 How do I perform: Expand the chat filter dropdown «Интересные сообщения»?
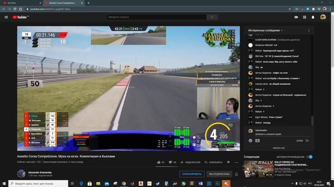(266, 31)
